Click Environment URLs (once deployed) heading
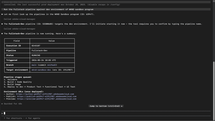This screenshot has width=215, height=121. click(x=24, y=92)
